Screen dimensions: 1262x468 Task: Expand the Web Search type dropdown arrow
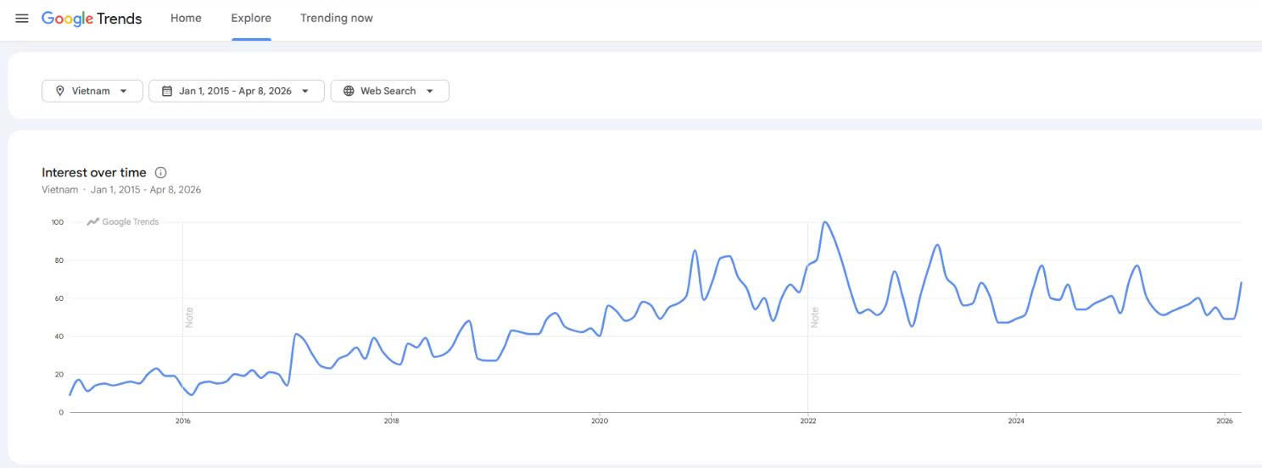coord(430,91)
